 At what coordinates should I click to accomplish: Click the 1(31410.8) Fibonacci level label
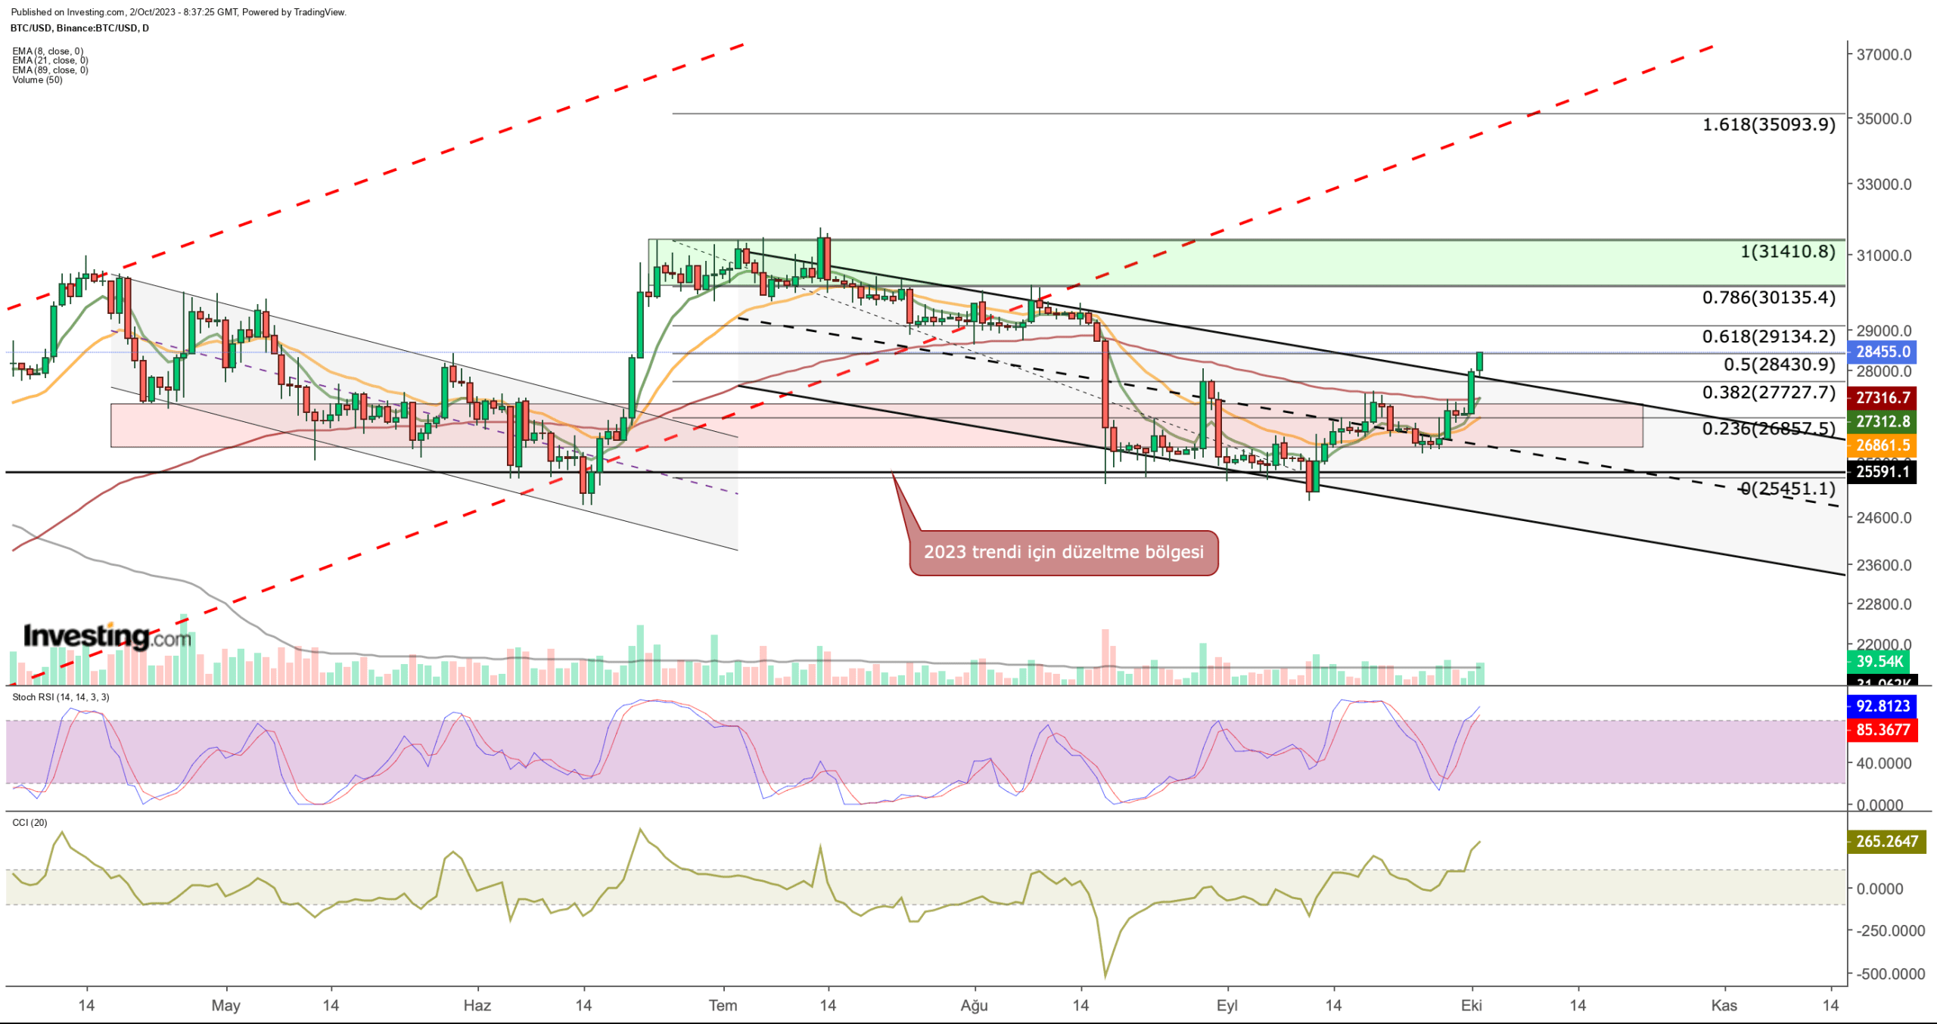coord(1788,252)
